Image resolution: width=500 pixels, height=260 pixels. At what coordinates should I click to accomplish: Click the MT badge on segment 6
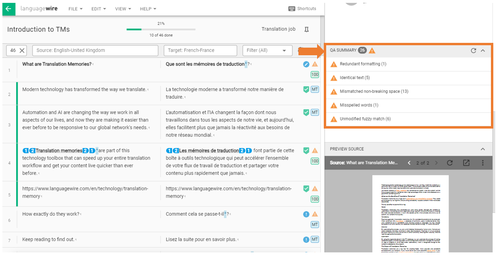pyautogui.click(x=315, y=225)
